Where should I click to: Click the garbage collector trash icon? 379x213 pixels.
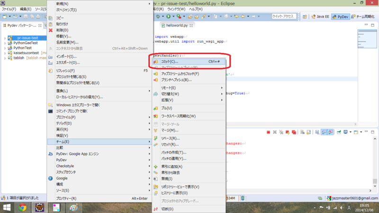[x=243, y=198]
